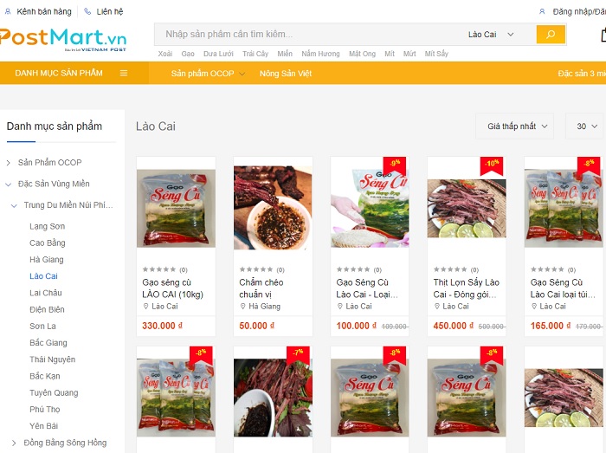Open the Sản phẩm OCOP menu
Image resolution: width=606 pixels, height=453 pixels.
208,74
